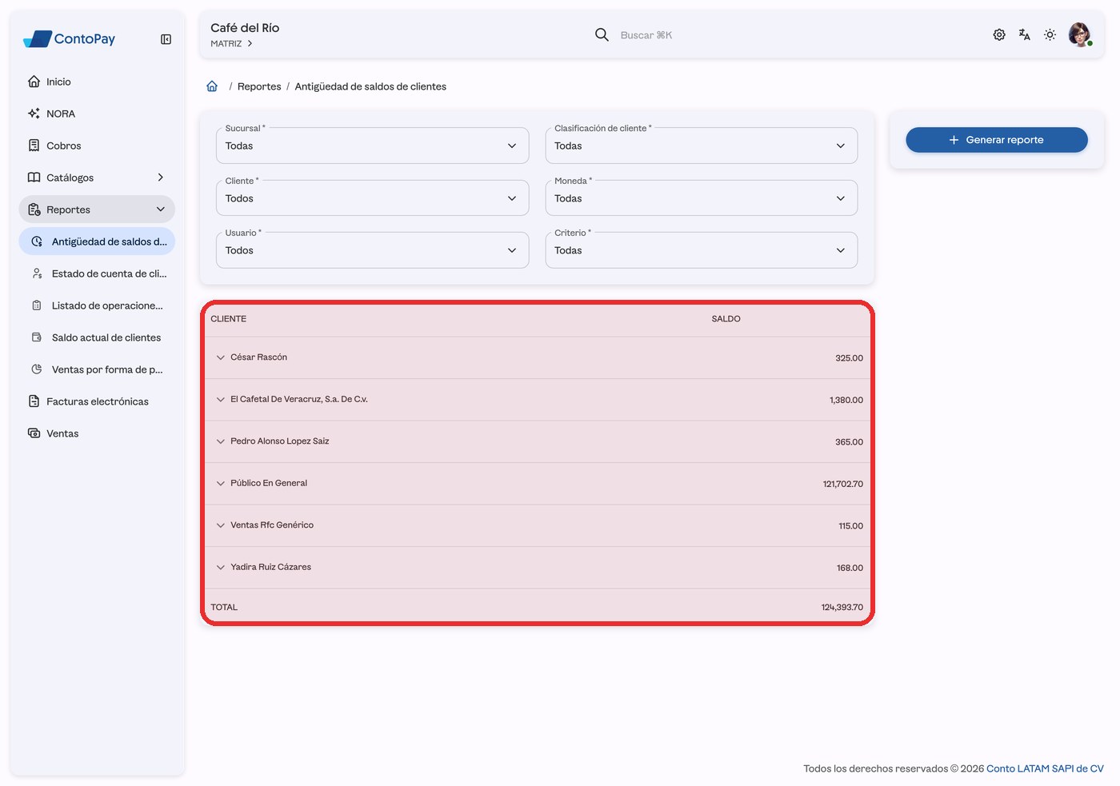Open the Moneda dropdown

click(x=702, y=198)
